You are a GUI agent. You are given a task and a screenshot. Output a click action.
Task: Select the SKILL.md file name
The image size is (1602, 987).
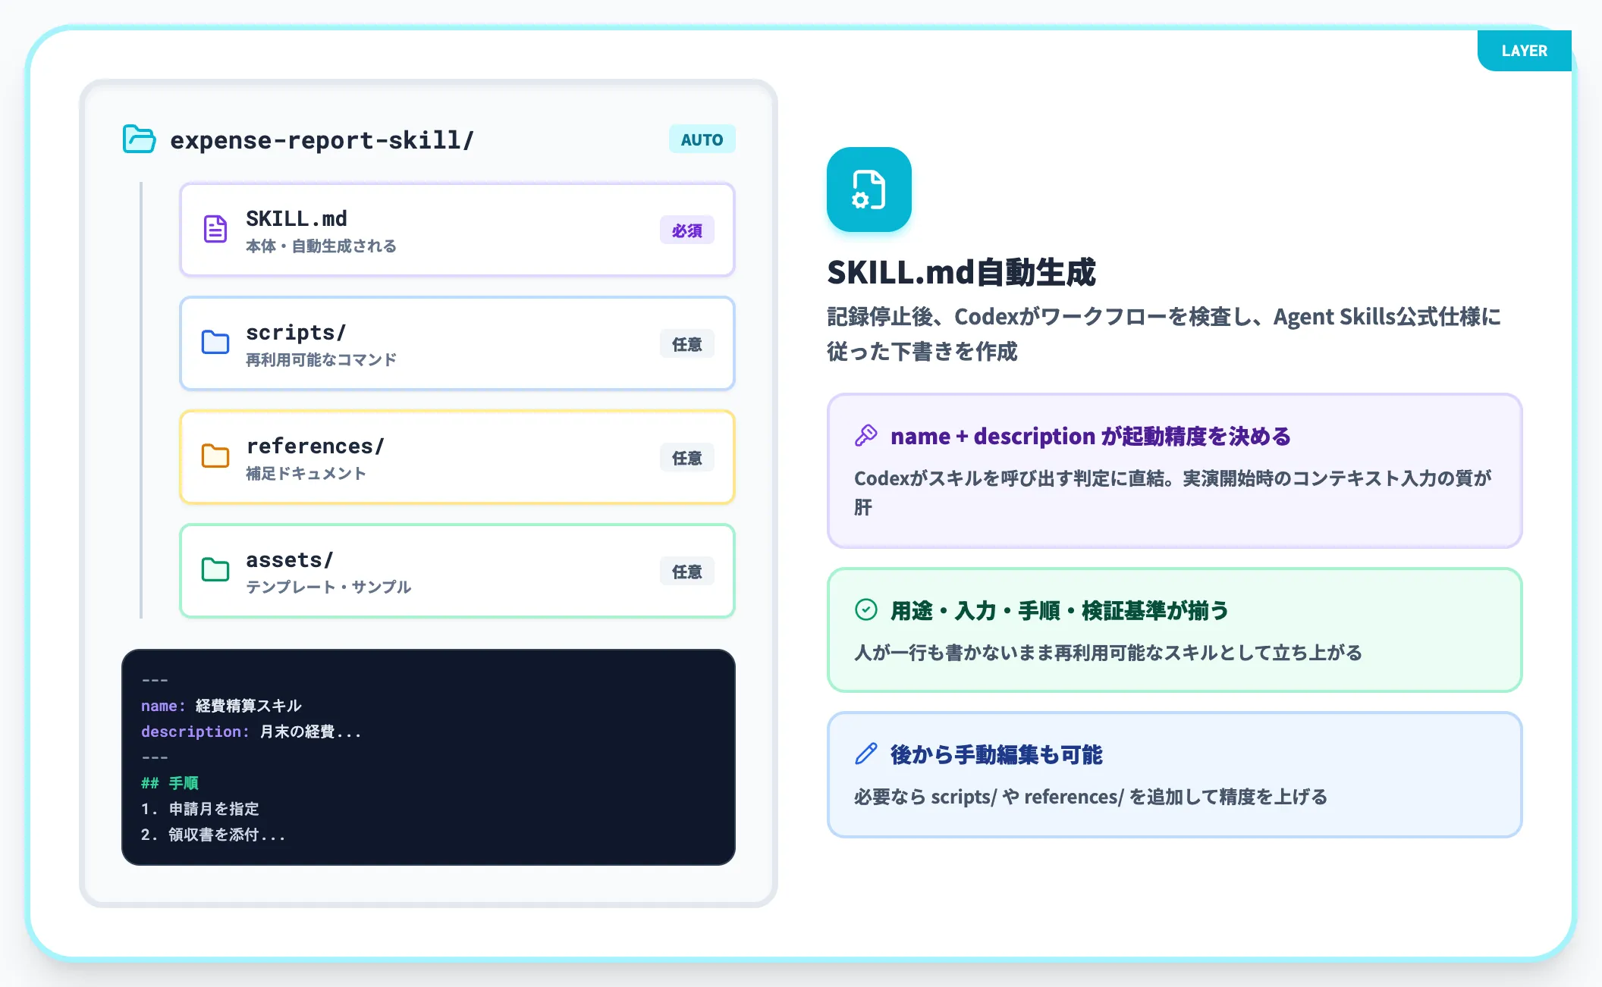tap(297, 218)
